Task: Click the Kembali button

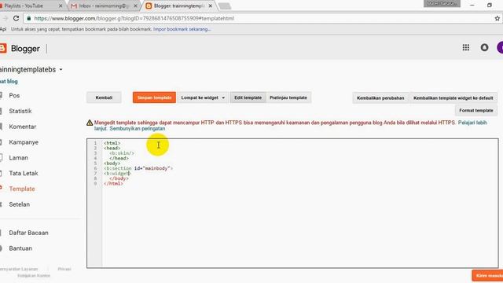Action: pos(104,97)
